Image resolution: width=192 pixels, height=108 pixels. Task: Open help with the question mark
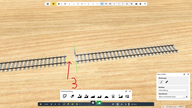(x=145, y=4)
